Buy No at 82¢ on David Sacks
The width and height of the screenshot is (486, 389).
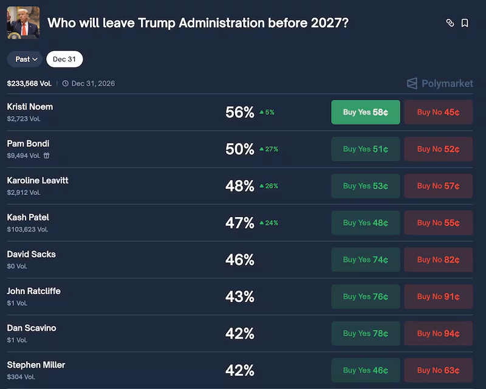pos(438,260)
